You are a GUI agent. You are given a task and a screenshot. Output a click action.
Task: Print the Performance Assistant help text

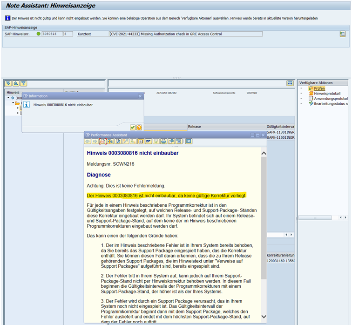163,141
